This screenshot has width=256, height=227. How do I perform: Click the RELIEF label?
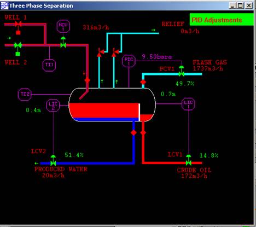[173, 24]
